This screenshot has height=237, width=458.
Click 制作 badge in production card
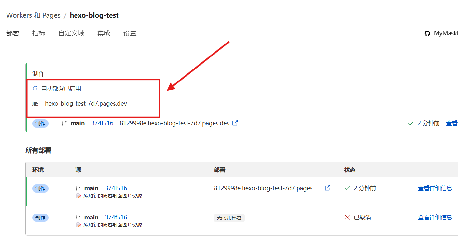(40, 123)
